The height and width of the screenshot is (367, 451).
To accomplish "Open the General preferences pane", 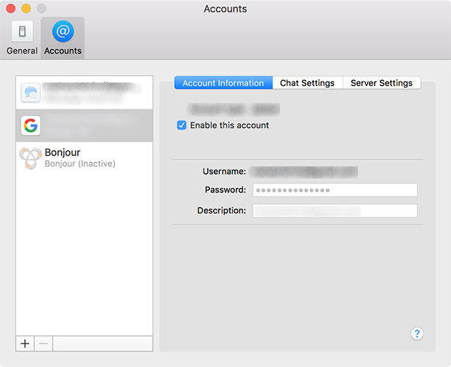I will click(22, 38).
